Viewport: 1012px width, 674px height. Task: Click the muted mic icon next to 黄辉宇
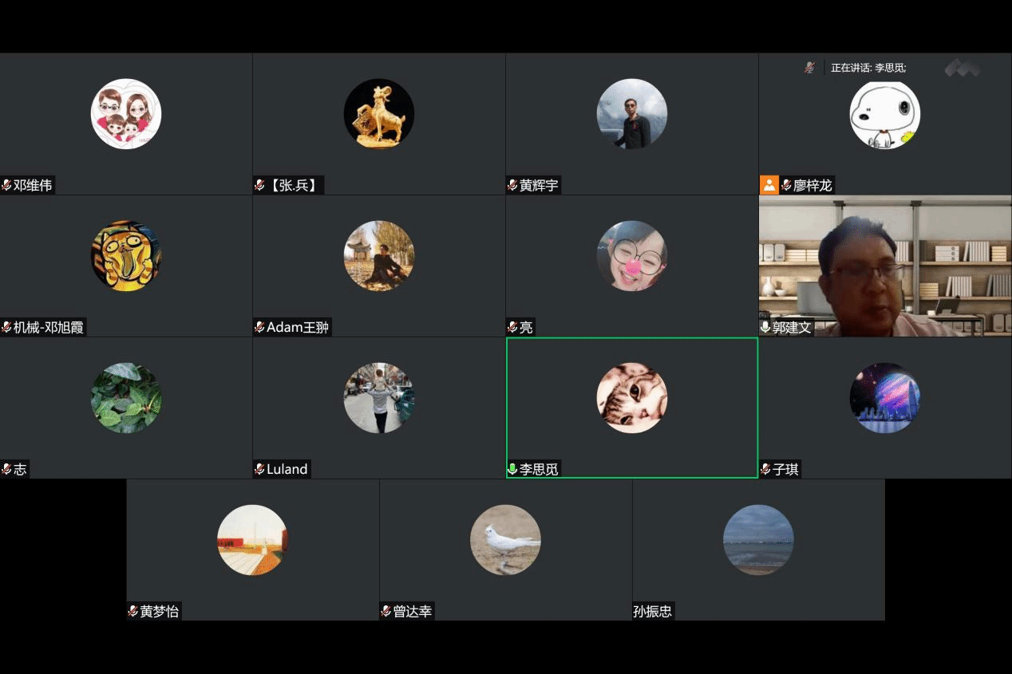click(x=512, y=185)
